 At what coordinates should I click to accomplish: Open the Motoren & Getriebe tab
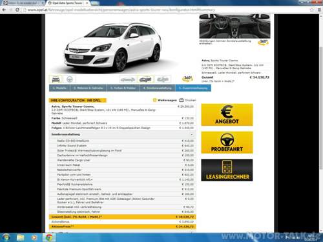pos(89,88)
